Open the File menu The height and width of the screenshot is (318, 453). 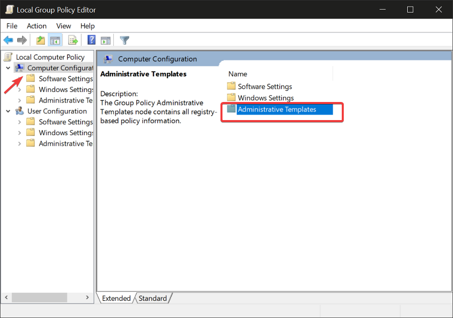(12, 26)
